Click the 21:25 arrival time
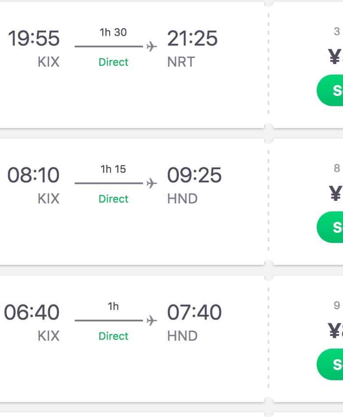This screenshot has width=343, height=417. click(192, 39)
